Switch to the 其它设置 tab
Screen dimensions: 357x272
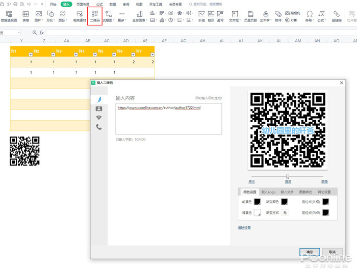tap(324, 192)
